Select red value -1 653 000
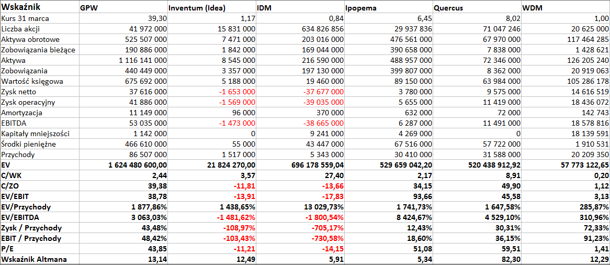 [x=237, y=92]
